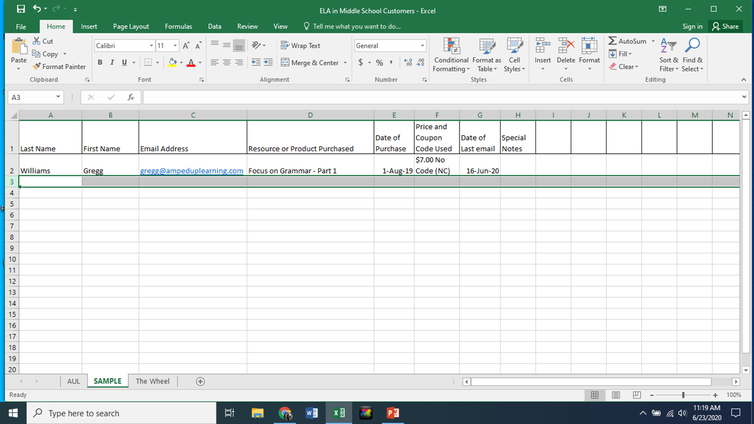Apply Comma Style formatting

pyautogui.click(x=391, y=62)
